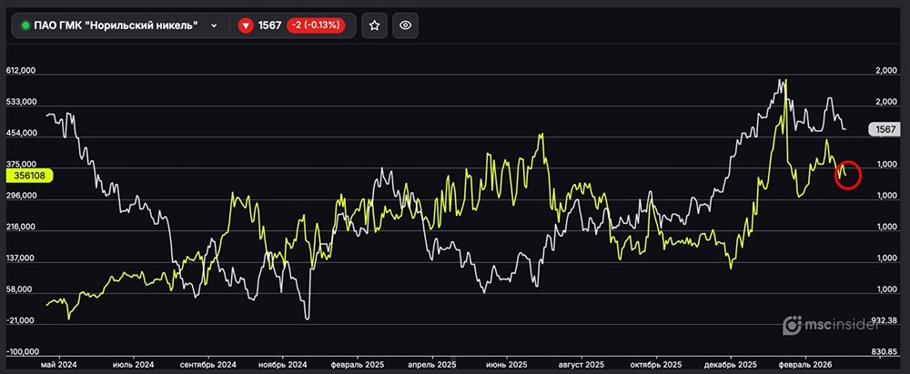The width and height of the screenshot is (910, 374).
Task: Toggle visibility with the eye icon
Action: point(406,25)
